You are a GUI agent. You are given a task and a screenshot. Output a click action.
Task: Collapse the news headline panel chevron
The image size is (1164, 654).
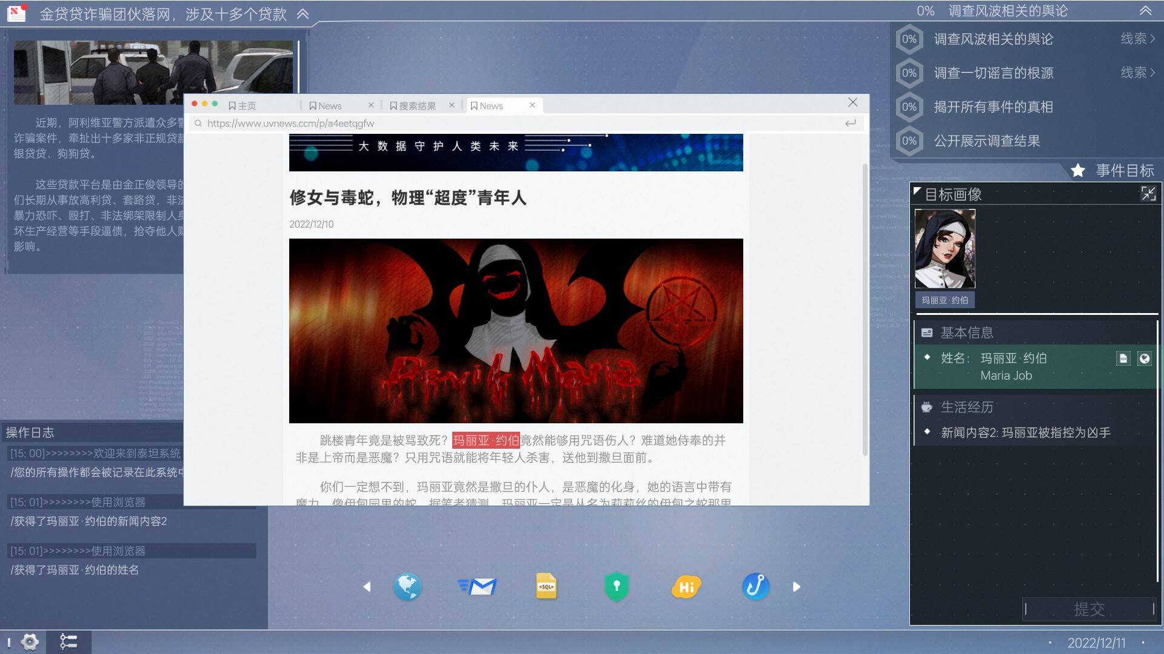click(x=303, y=14)
